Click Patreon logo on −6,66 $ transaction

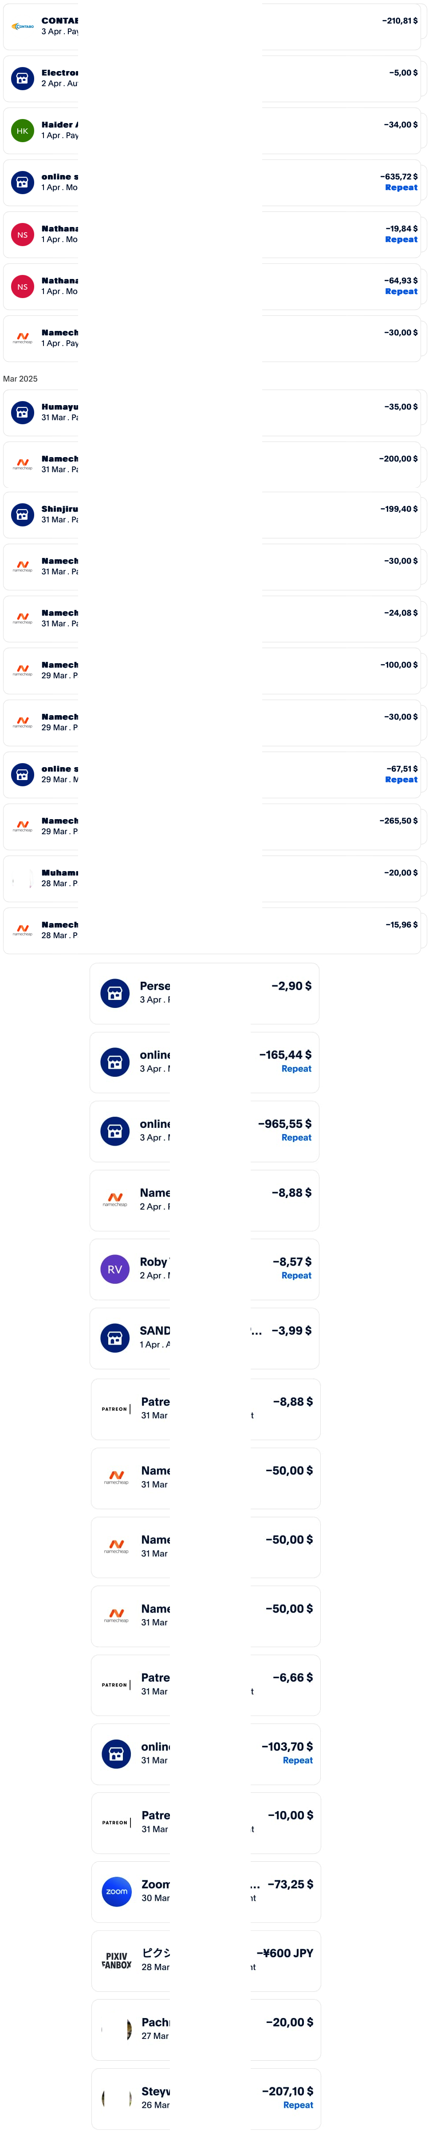pyautogui.click(x=117, y=1684)
